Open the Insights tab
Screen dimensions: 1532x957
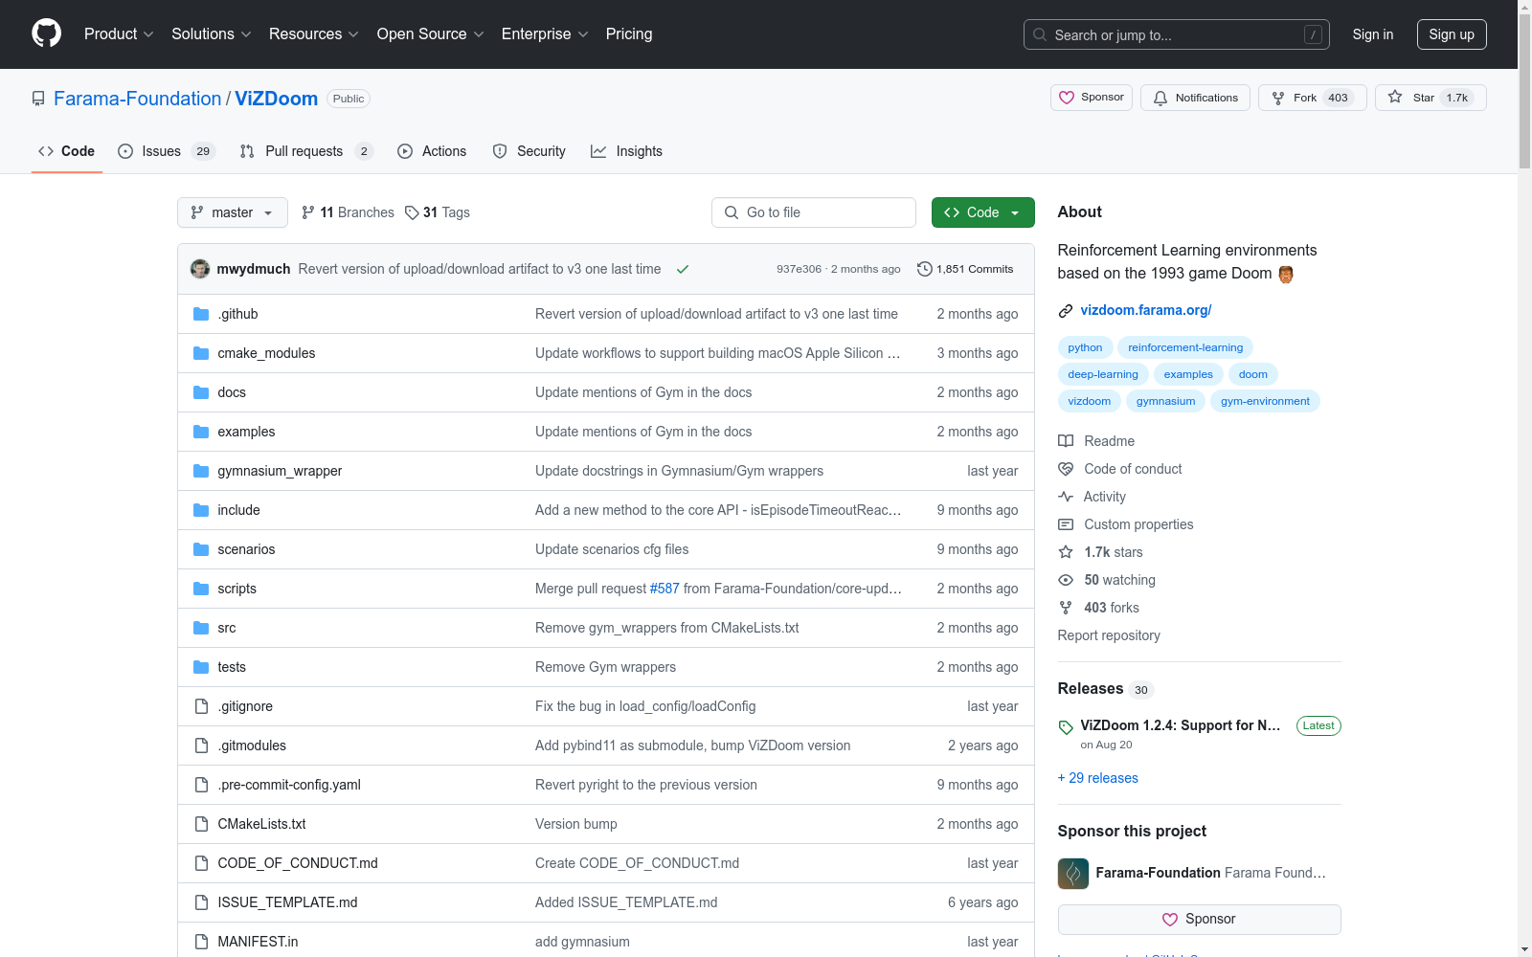coord(627,151)
